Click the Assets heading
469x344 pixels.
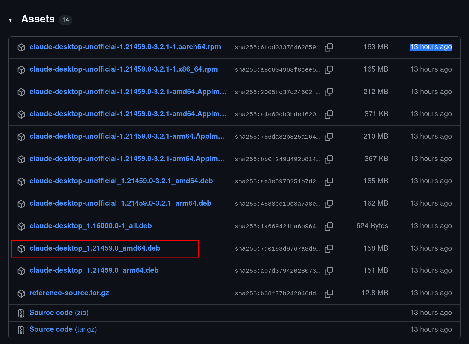coord(38,19)
